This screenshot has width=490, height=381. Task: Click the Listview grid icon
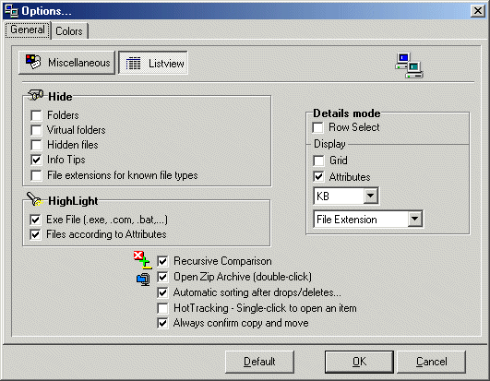click(x=134, y=64)
